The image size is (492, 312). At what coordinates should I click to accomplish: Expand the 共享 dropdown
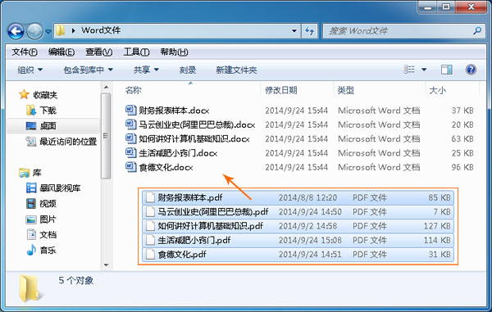click(x=146, y=70)
